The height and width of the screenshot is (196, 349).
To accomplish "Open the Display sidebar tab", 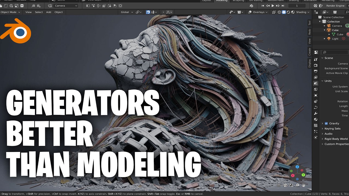I will pyautogui.click(x=309, y=63).
